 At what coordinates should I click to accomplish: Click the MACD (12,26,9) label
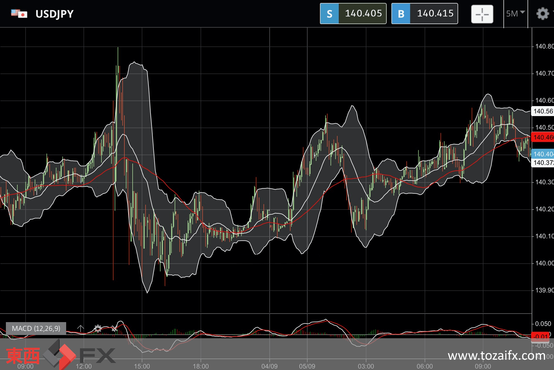point(36,328)
